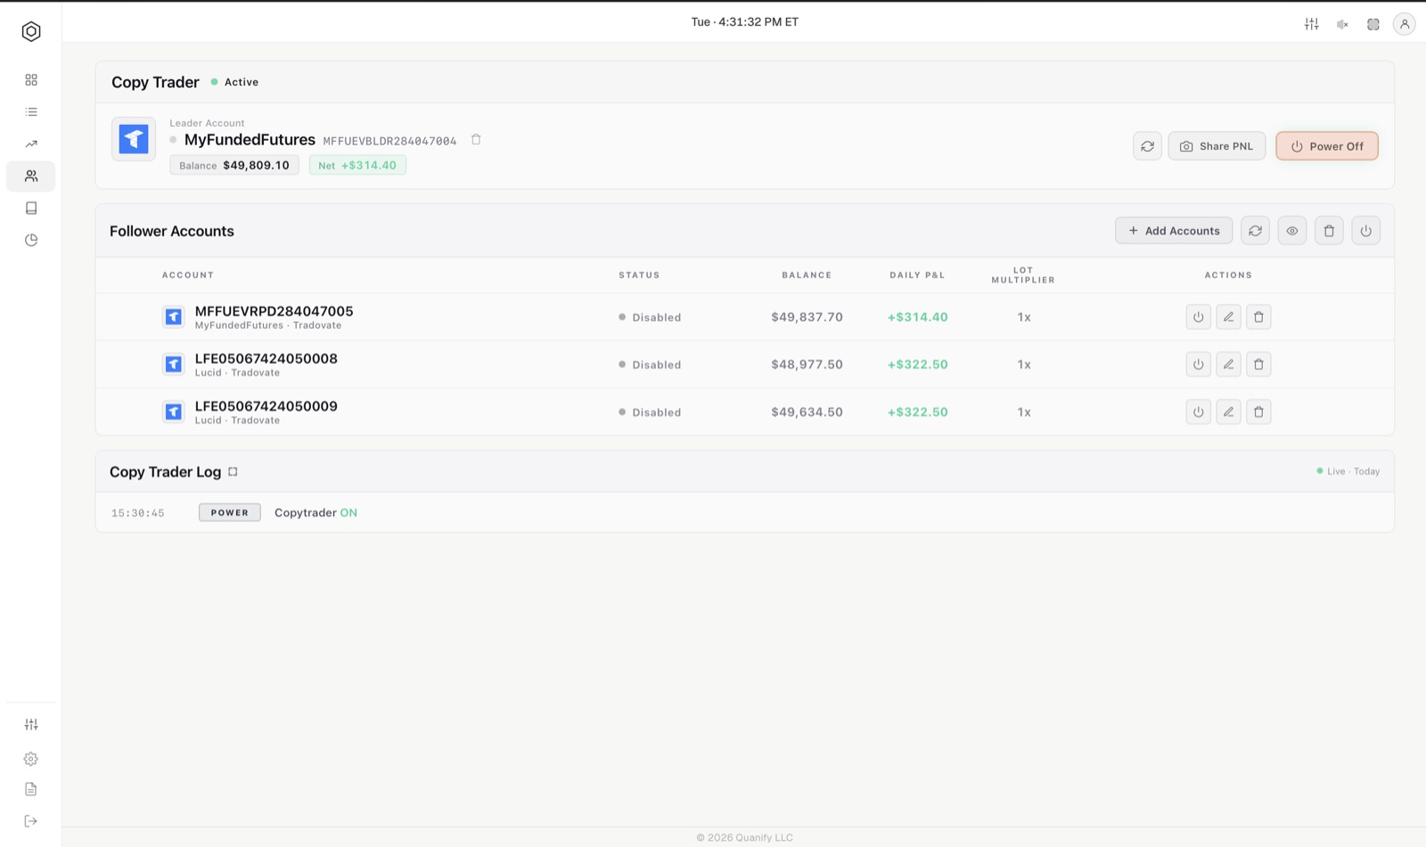Viewport: 1426px width, 847px height.
Task: Open the list view icon in sidebar
Action: point(31,112)
